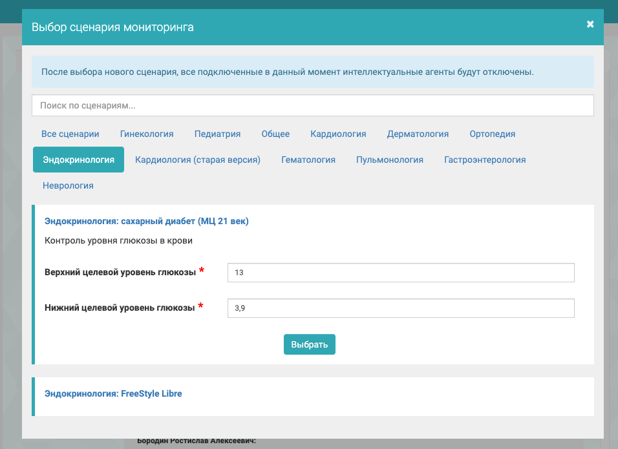618x449 pixels.
Task: Switch to the Педиатрия tab
Action: point(217,134)
